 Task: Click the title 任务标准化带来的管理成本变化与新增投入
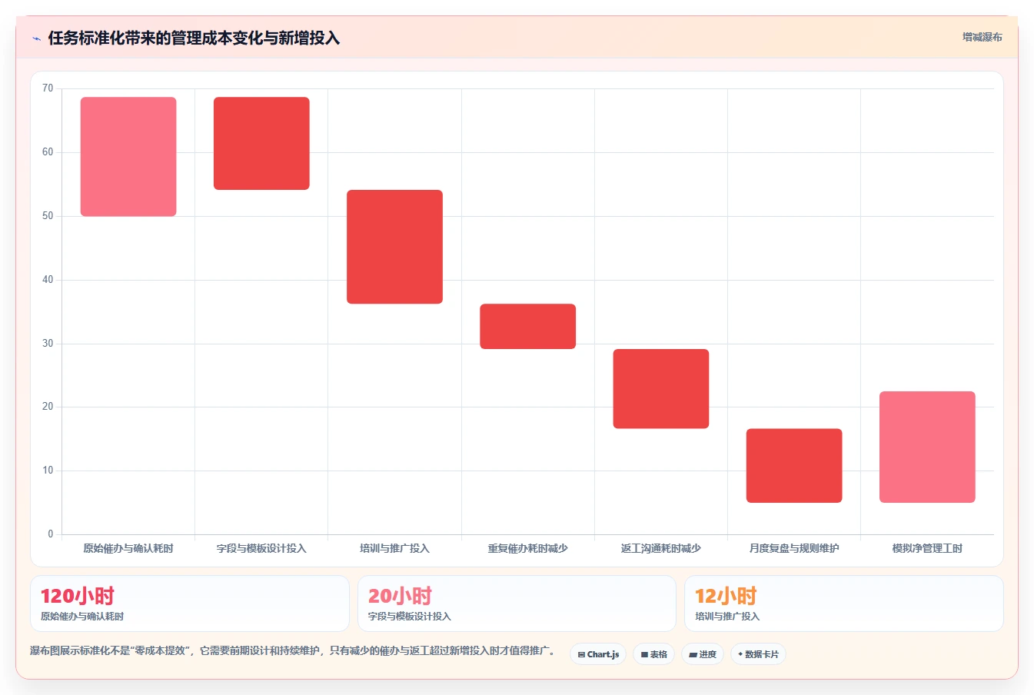click(x=194, y=38)
